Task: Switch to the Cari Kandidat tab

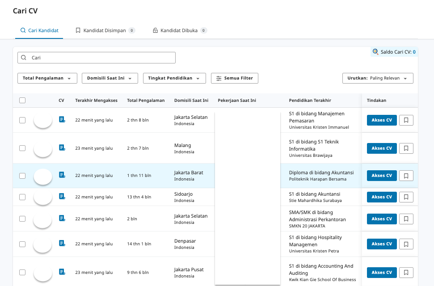Action: point(39,30)
